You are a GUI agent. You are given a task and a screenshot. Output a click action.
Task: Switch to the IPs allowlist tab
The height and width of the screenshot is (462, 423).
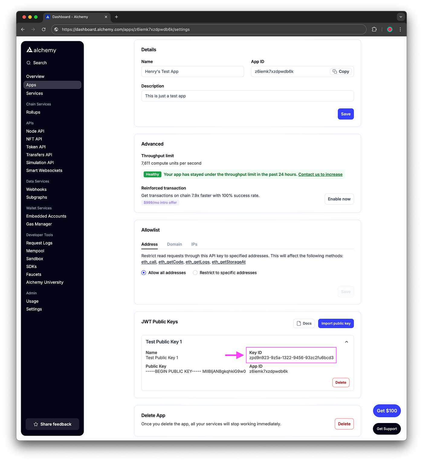click(x=194, y=244)
